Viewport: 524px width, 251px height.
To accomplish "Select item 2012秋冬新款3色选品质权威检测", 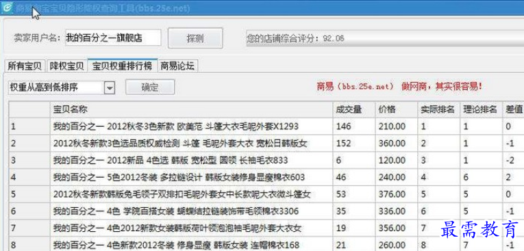I will pyautogui.click(x=180, y=144).
